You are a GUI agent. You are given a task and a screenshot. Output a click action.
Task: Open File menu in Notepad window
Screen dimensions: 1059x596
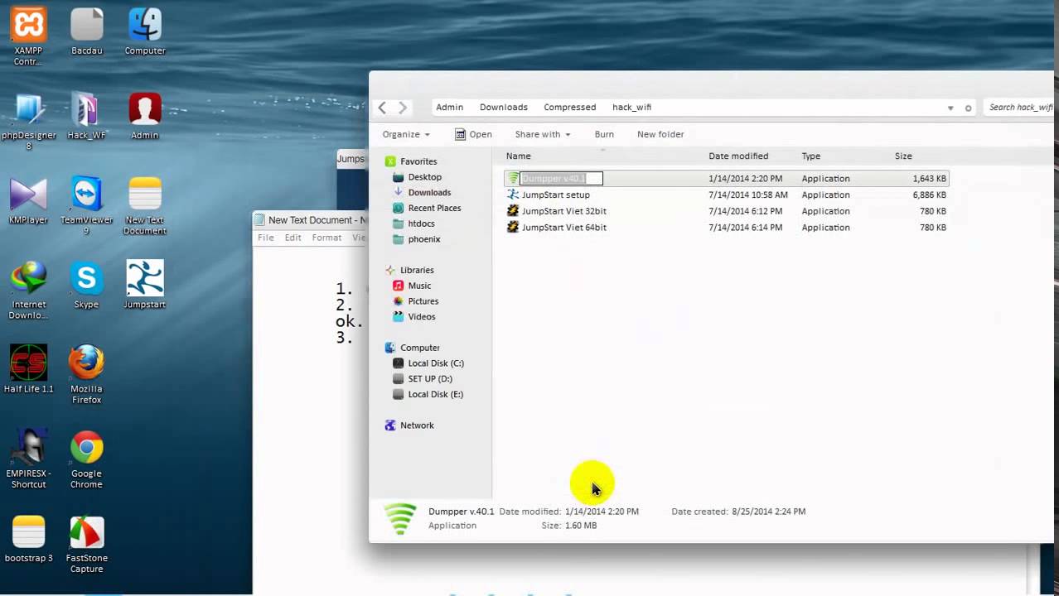point(265,238)
